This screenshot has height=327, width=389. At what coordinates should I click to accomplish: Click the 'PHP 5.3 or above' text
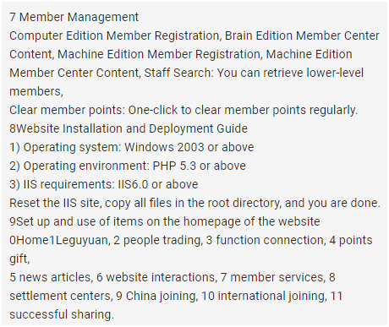(x=199, y=166)
